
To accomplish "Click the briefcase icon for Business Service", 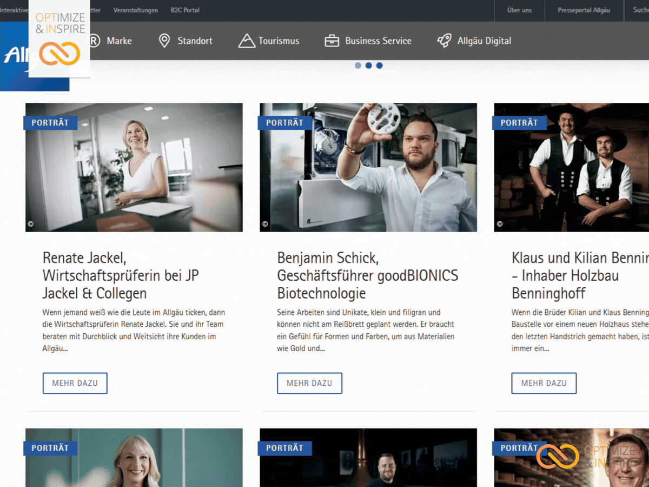I will (332, 41).
